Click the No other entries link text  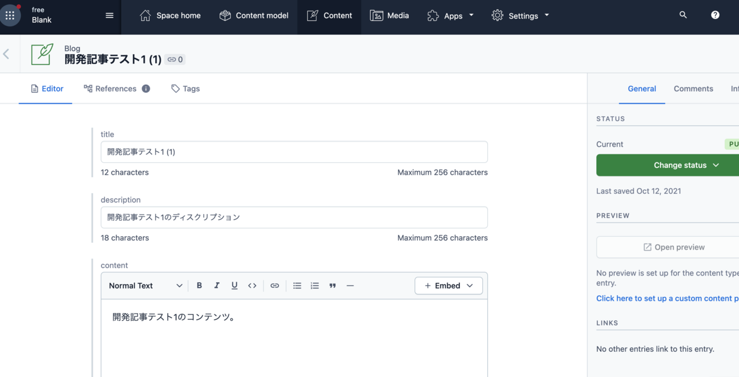coord(655,349)
